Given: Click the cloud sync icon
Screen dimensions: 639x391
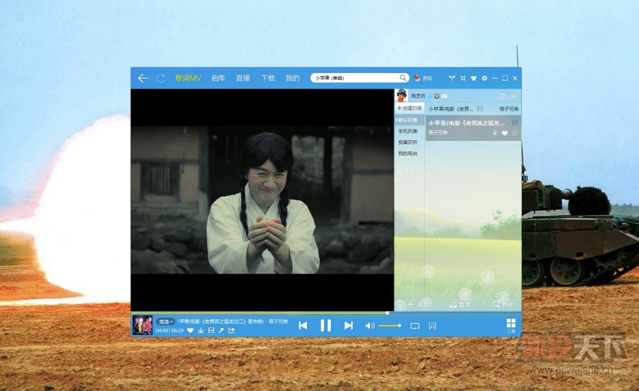Looking at the screenshot, I should coord(502,96).
